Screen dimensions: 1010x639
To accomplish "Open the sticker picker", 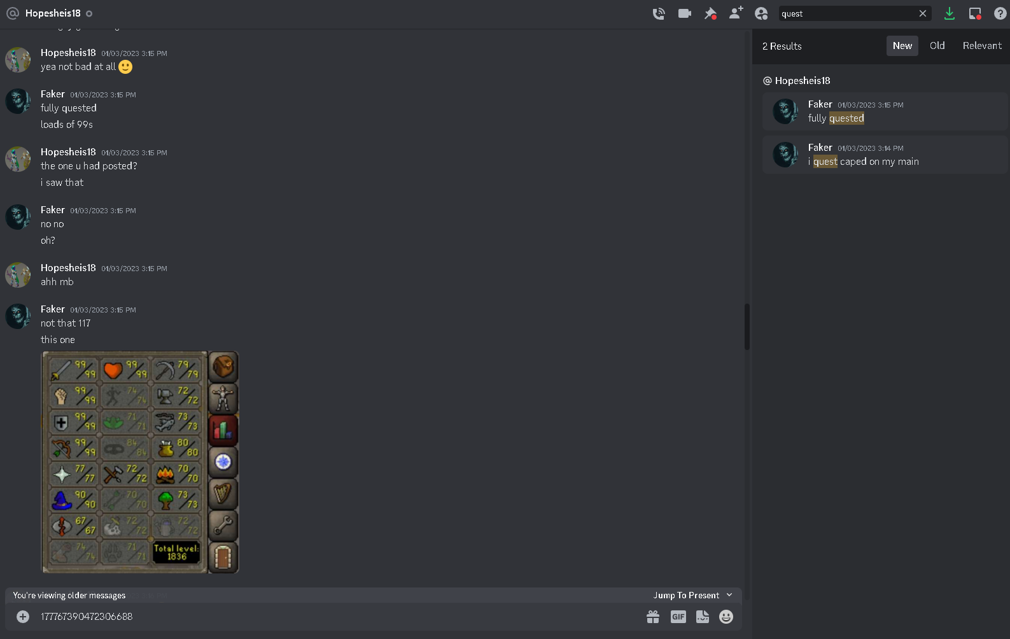I will pyautogui.click(x=703, y=617).
